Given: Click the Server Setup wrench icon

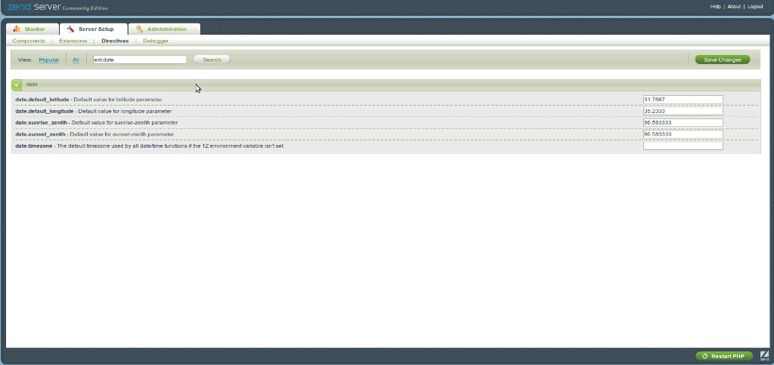Looking at the screenshot, I should pos(70,29).
